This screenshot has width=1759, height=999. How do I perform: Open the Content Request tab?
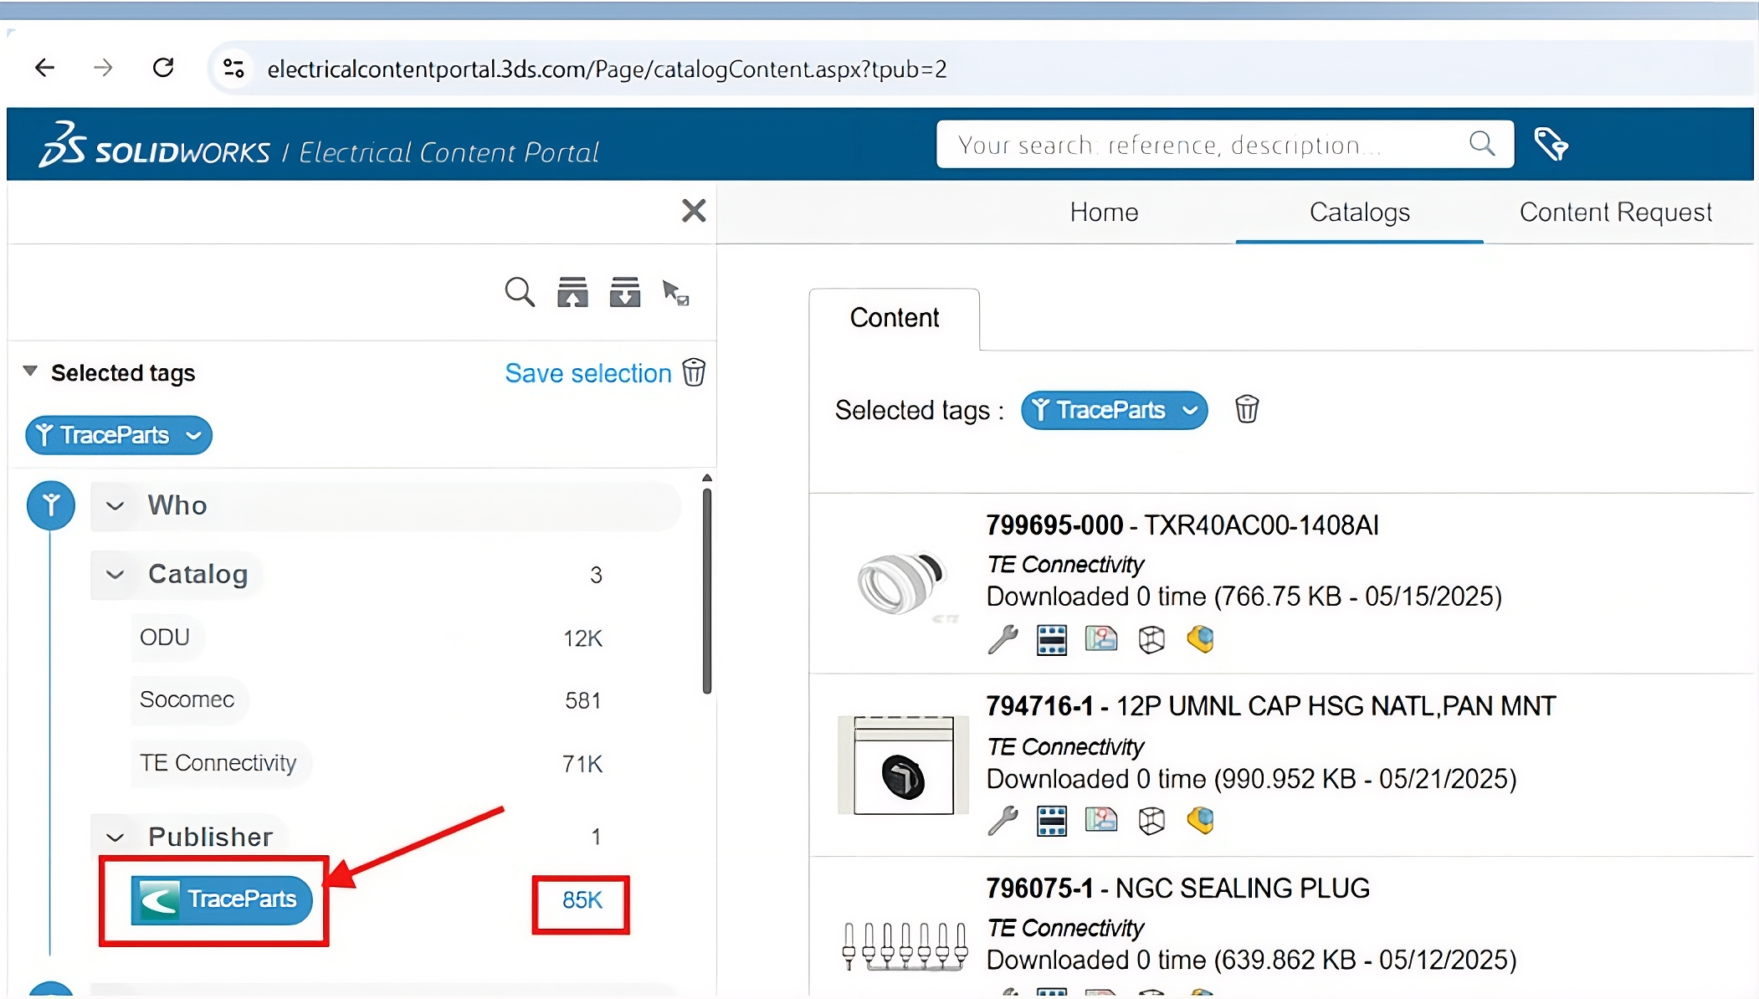(x=1616, y=213)
